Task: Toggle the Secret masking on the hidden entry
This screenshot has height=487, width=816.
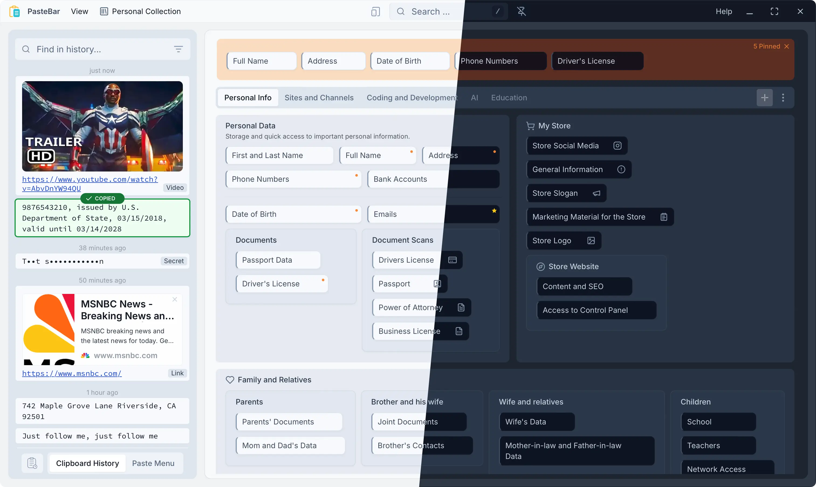Action: (x=174, y=261)
